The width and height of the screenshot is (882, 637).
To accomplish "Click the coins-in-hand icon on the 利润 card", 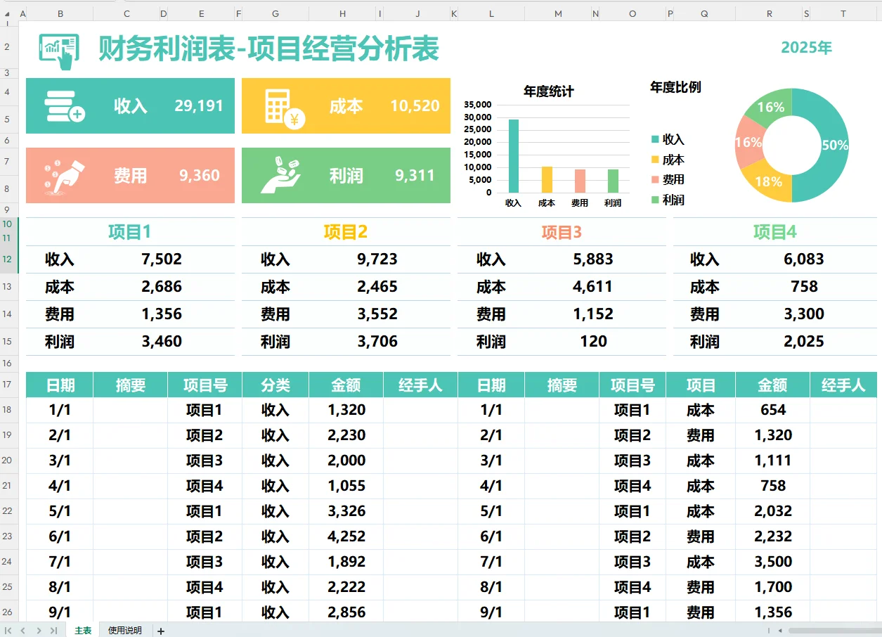I will click(284, 175).
